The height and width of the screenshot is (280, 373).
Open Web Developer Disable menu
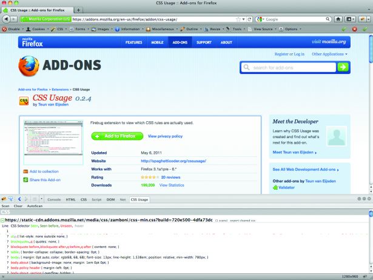point(13,29)
